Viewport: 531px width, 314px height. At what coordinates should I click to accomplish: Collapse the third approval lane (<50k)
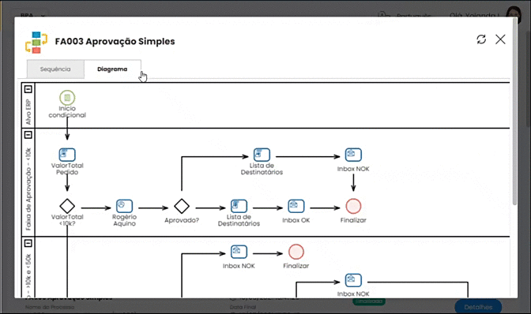coord(28,243)
